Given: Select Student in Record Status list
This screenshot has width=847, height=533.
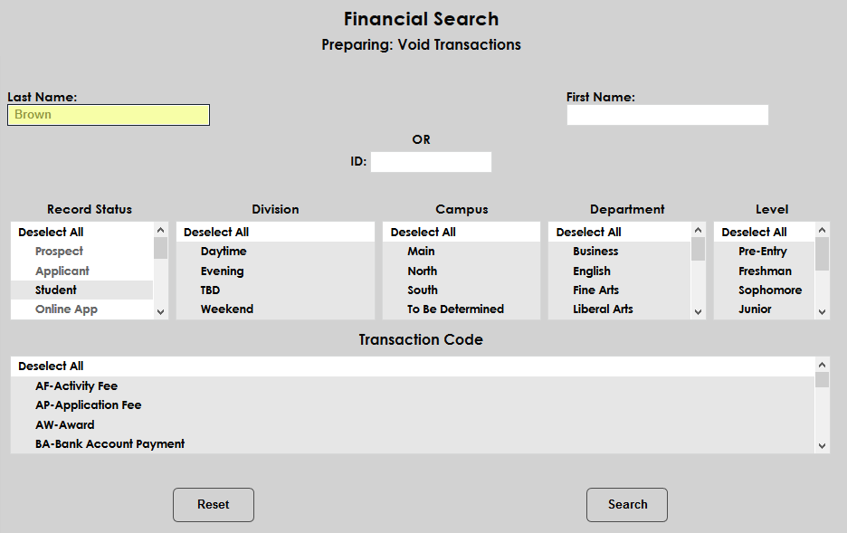Looking at the screenshot, I should point(56,290).
